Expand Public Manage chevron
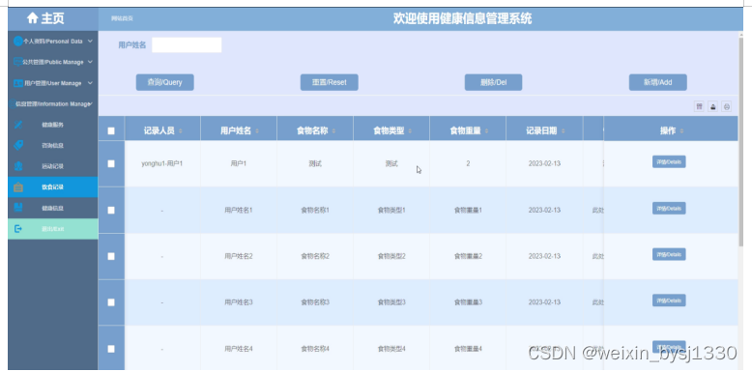 coord(90,62)
